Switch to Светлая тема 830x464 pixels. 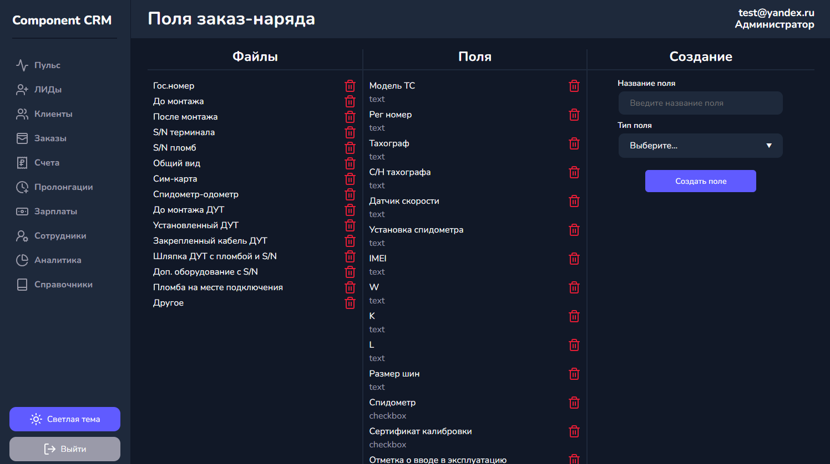click(65, 419)
